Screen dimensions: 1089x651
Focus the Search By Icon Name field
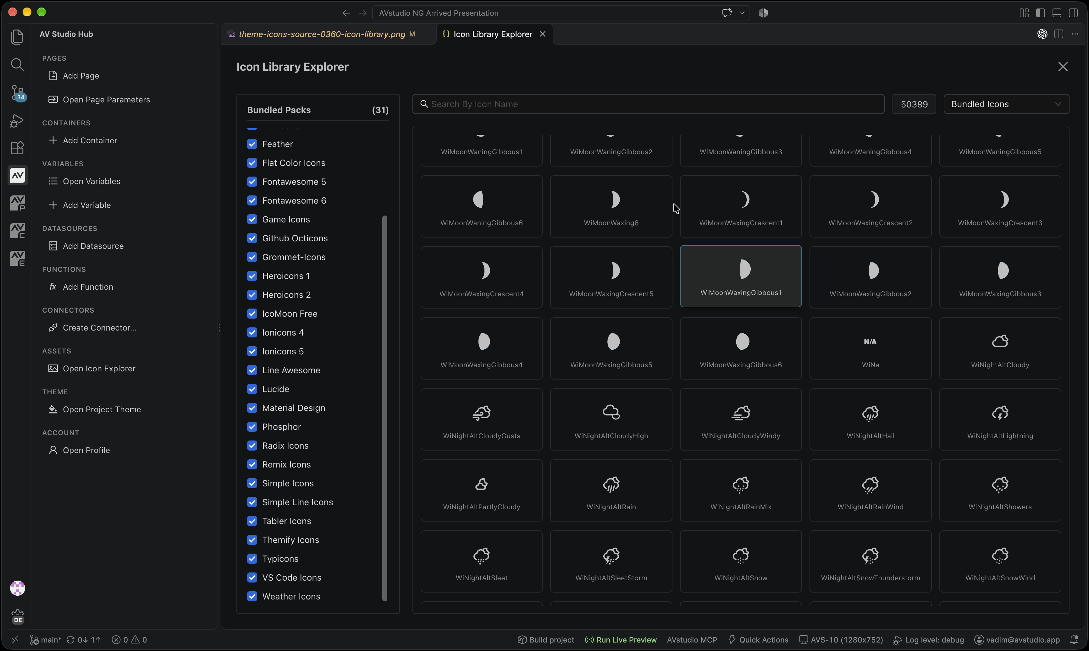click(648, 104)
